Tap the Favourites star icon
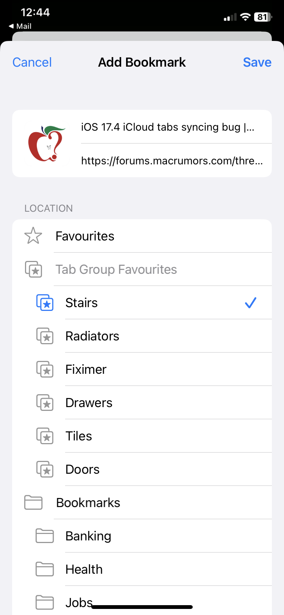This screenshot has height=615, width=284. pyautogui.click(x=33, y=236)
